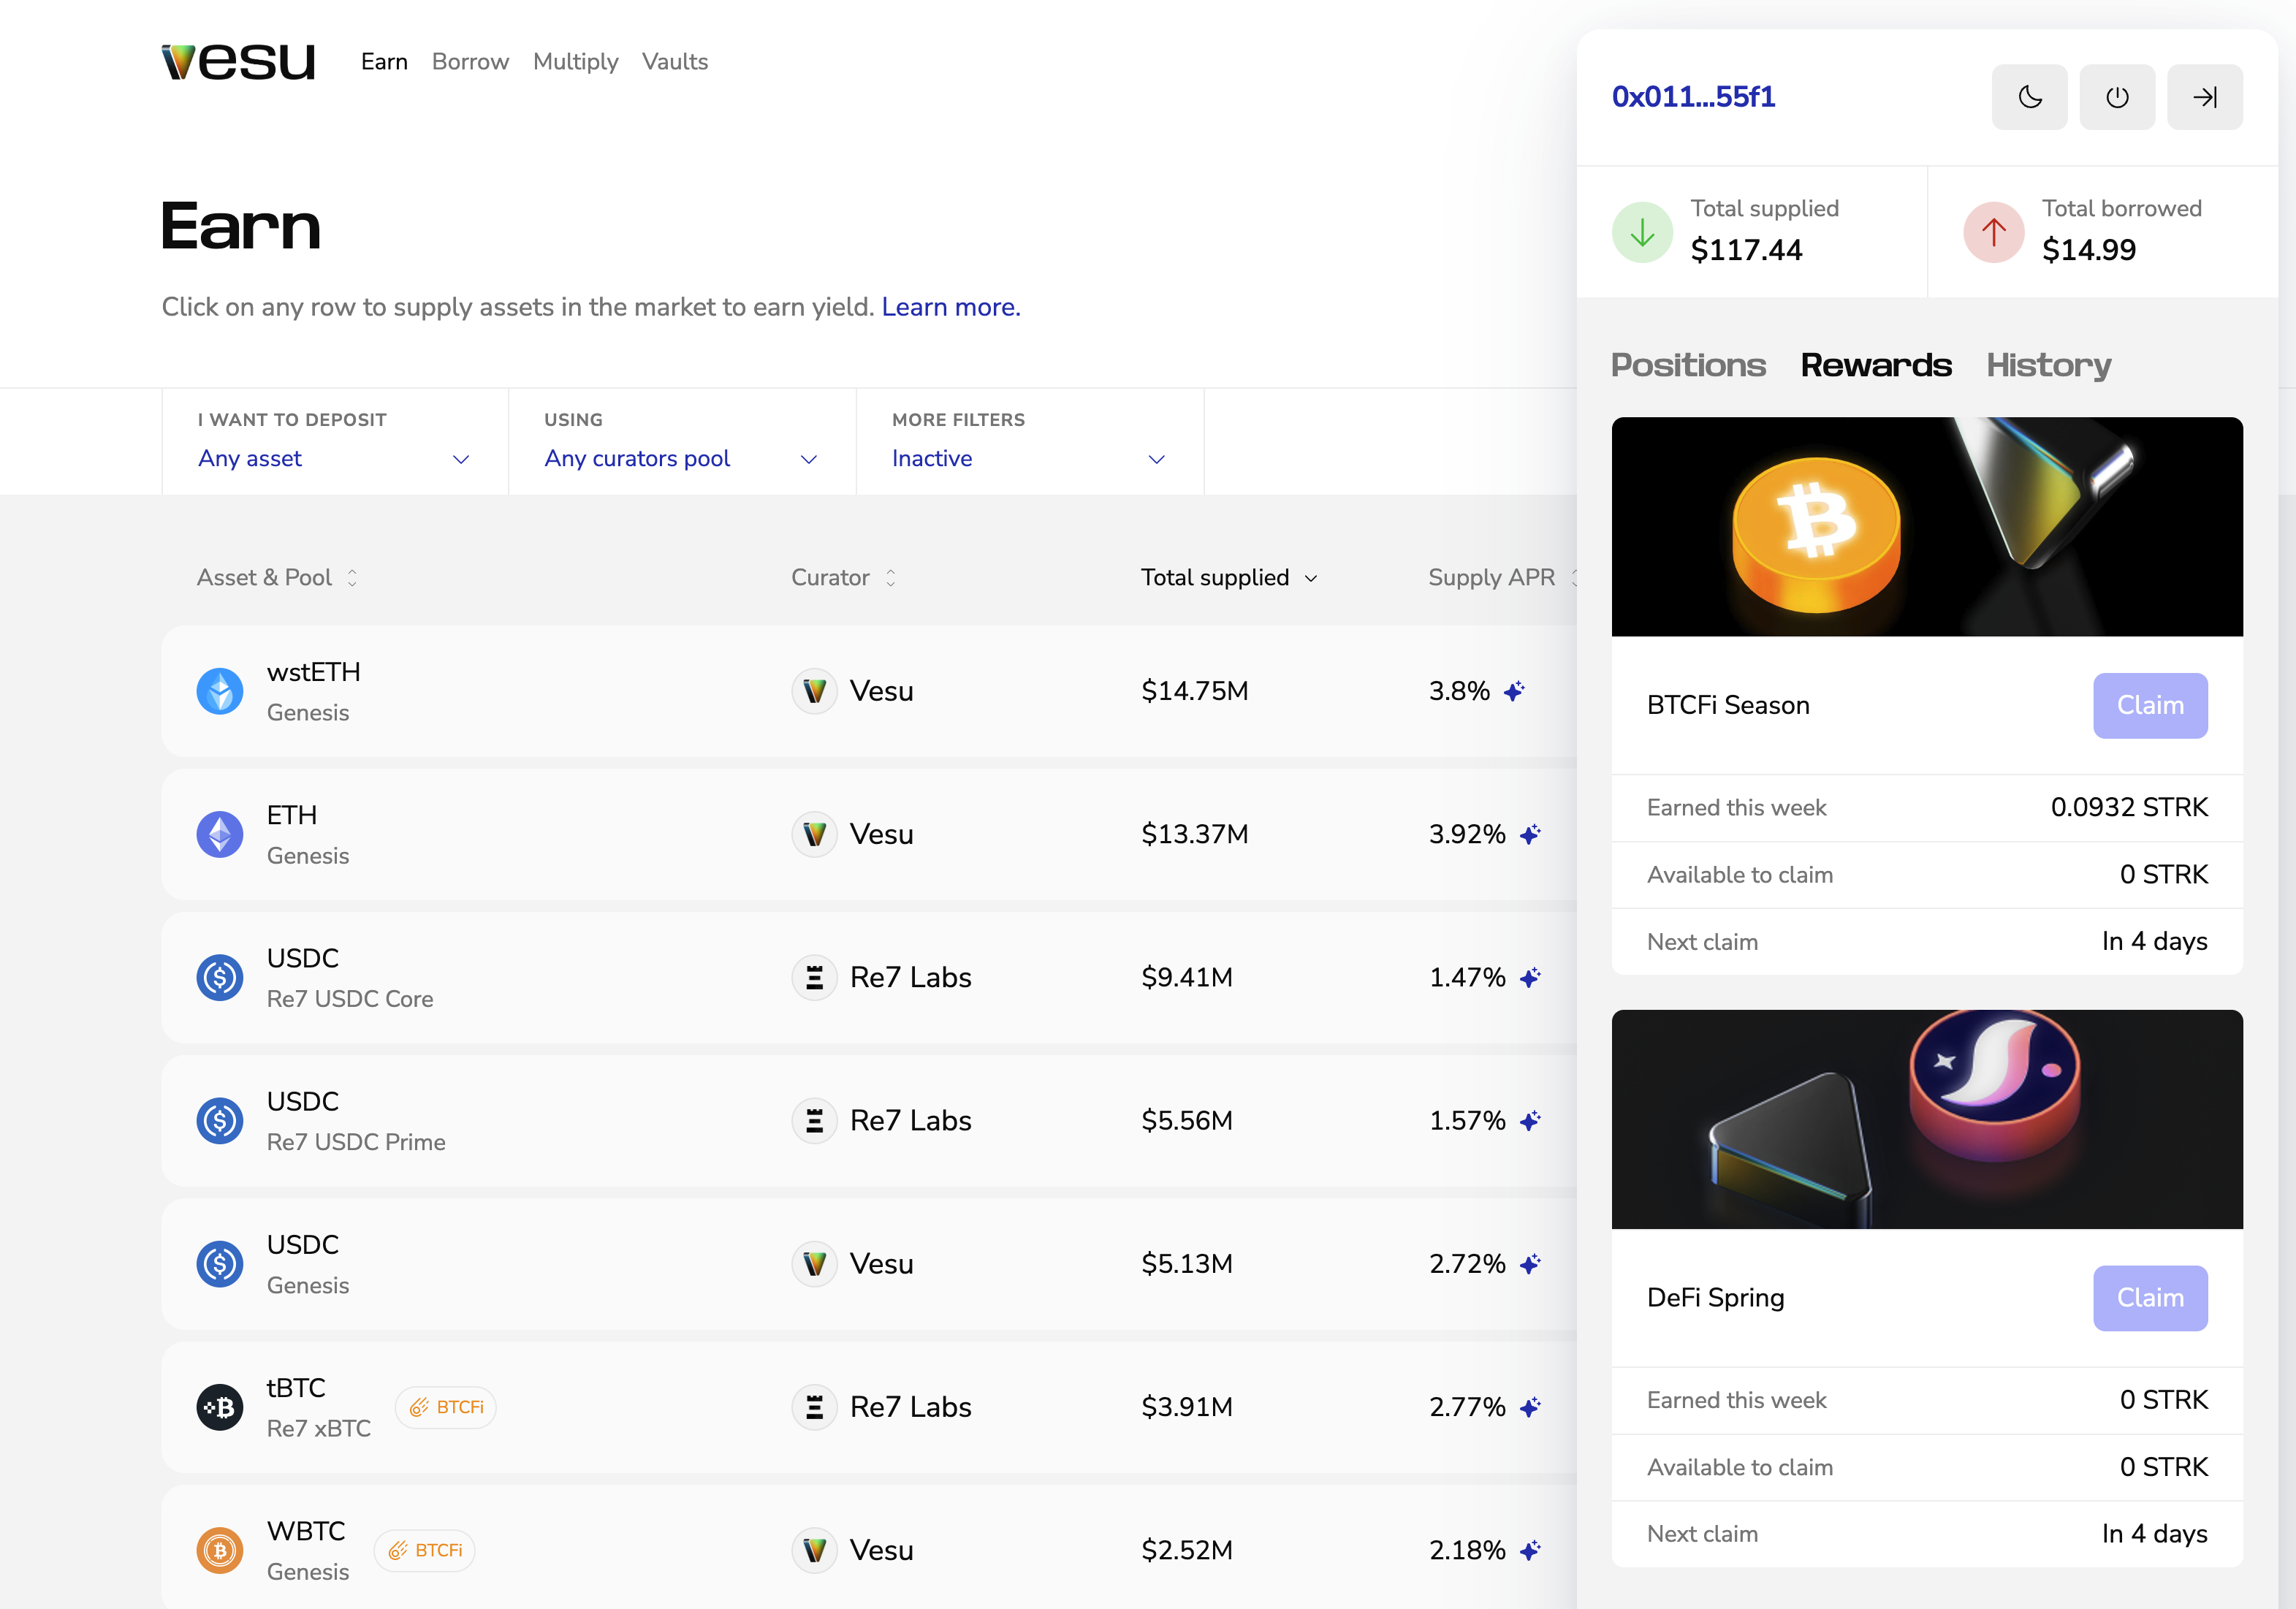Open the More Filters Inactive dropdown

click(1029, 458)
